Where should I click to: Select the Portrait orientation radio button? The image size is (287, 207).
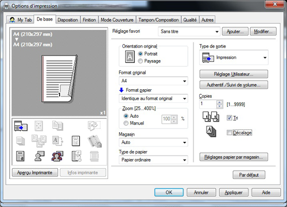coord(141,54)
